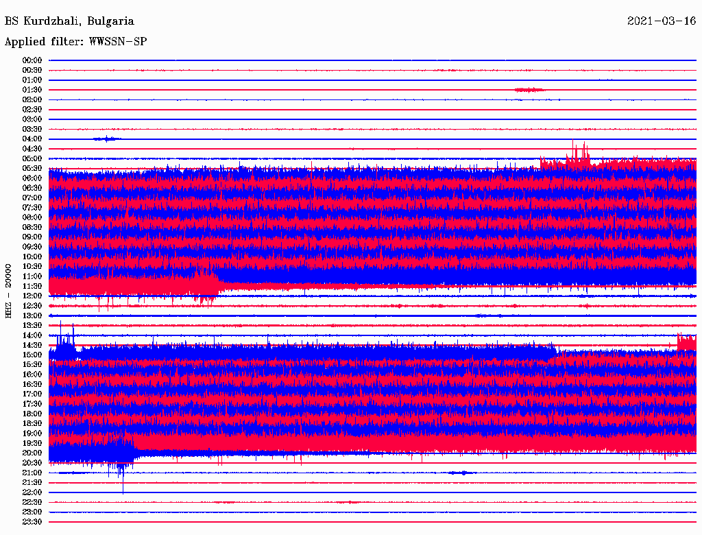Select the 03:00 time label

click(x=32, y=119)
